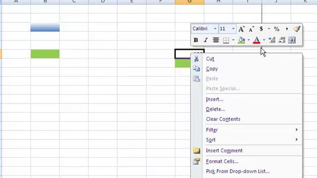Select the green filled cell in column B
The image size is (317, 178).
point(45,54)
